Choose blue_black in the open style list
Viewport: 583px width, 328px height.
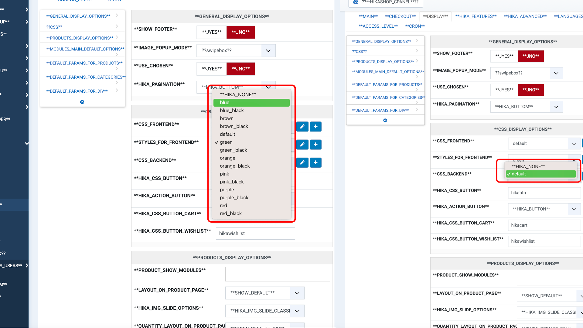click(x=232, y=111)
